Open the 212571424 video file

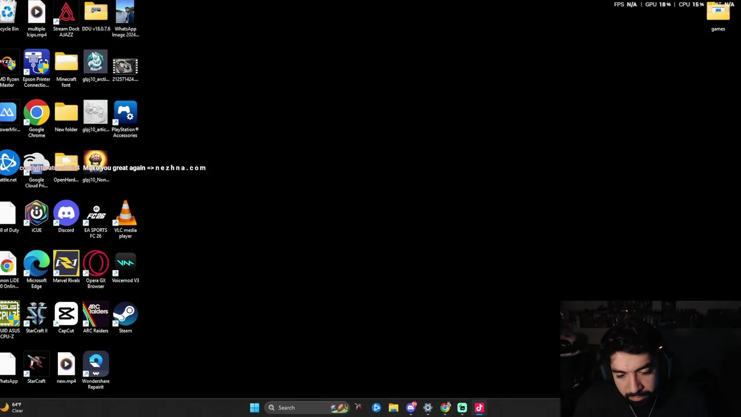click(125, 67)
